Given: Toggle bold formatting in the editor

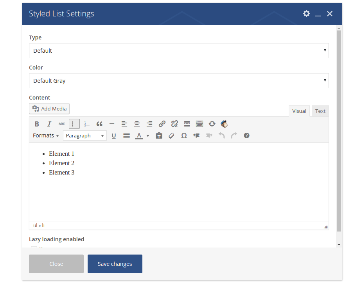Looking at the screenshot, I should click(37, 124).
